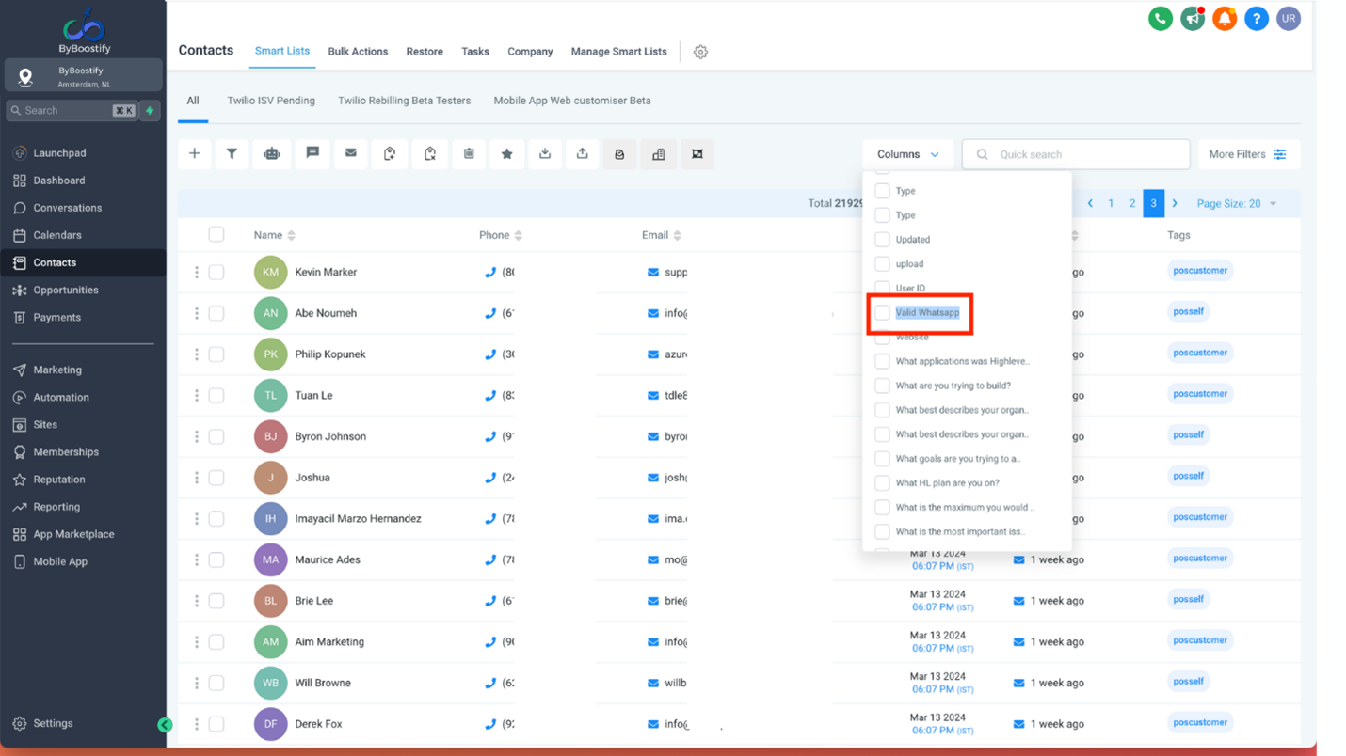Enable the upload column checkbox

pyautogui.click(x=882, y=264)
